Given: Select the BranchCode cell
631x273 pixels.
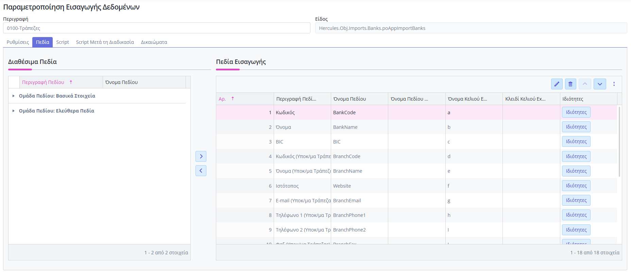Looking at the screenshot, I should coord(359,156).
